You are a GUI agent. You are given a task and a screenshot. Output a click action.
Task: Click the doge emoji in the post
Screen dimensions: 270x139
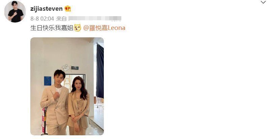(77, 28)
